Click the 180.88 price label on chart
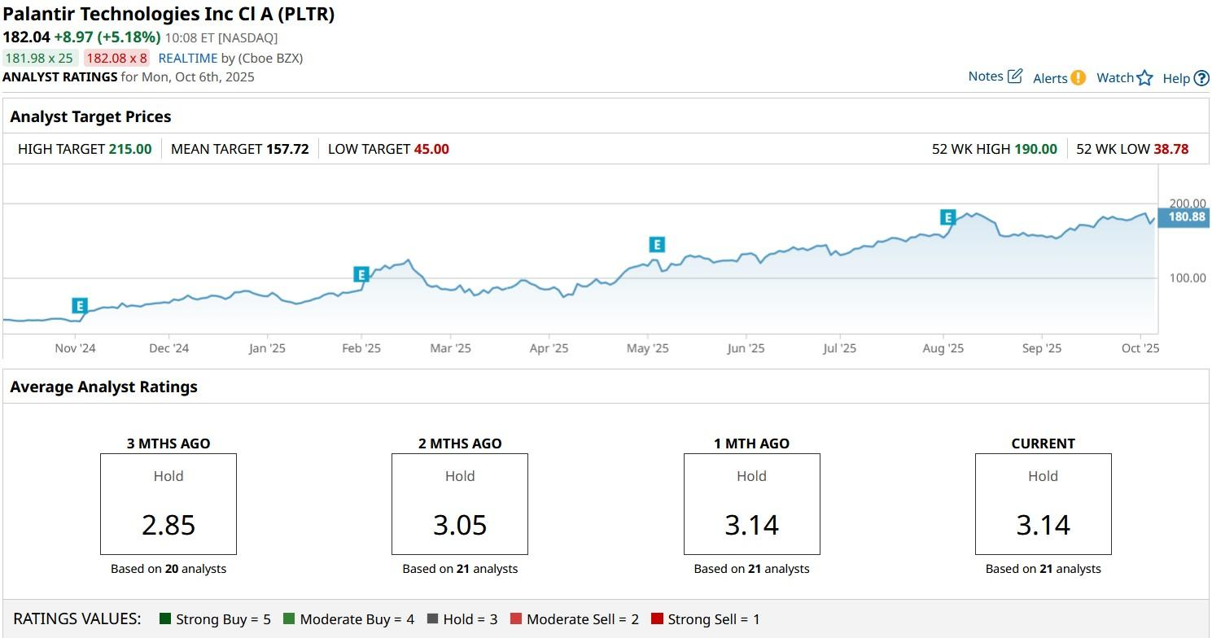This screenshot has height=638, width=1212. pos(1186,217)
